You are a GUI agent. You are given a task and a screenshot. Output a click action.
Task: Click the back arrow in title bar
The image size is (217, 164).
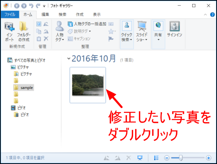coord(17,6)
